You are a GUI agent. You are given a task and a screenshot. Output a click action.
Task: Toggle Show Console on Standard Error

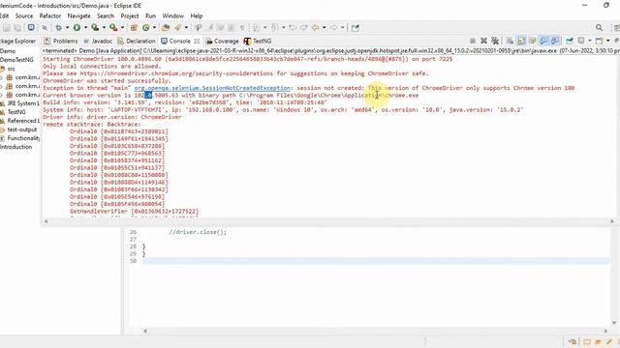coord(555,41)
